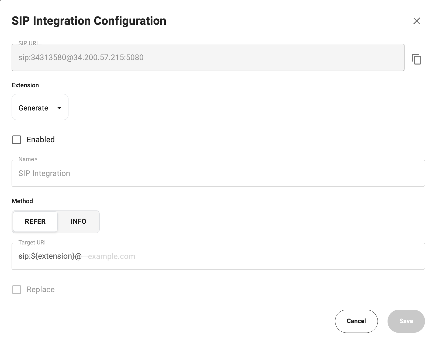Click the Target URI field label

coord(32,243)
